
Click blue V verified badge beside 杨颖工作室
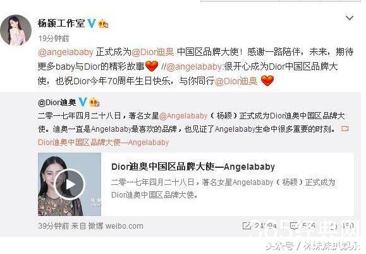pyautogui.click(x=92, y=23)
